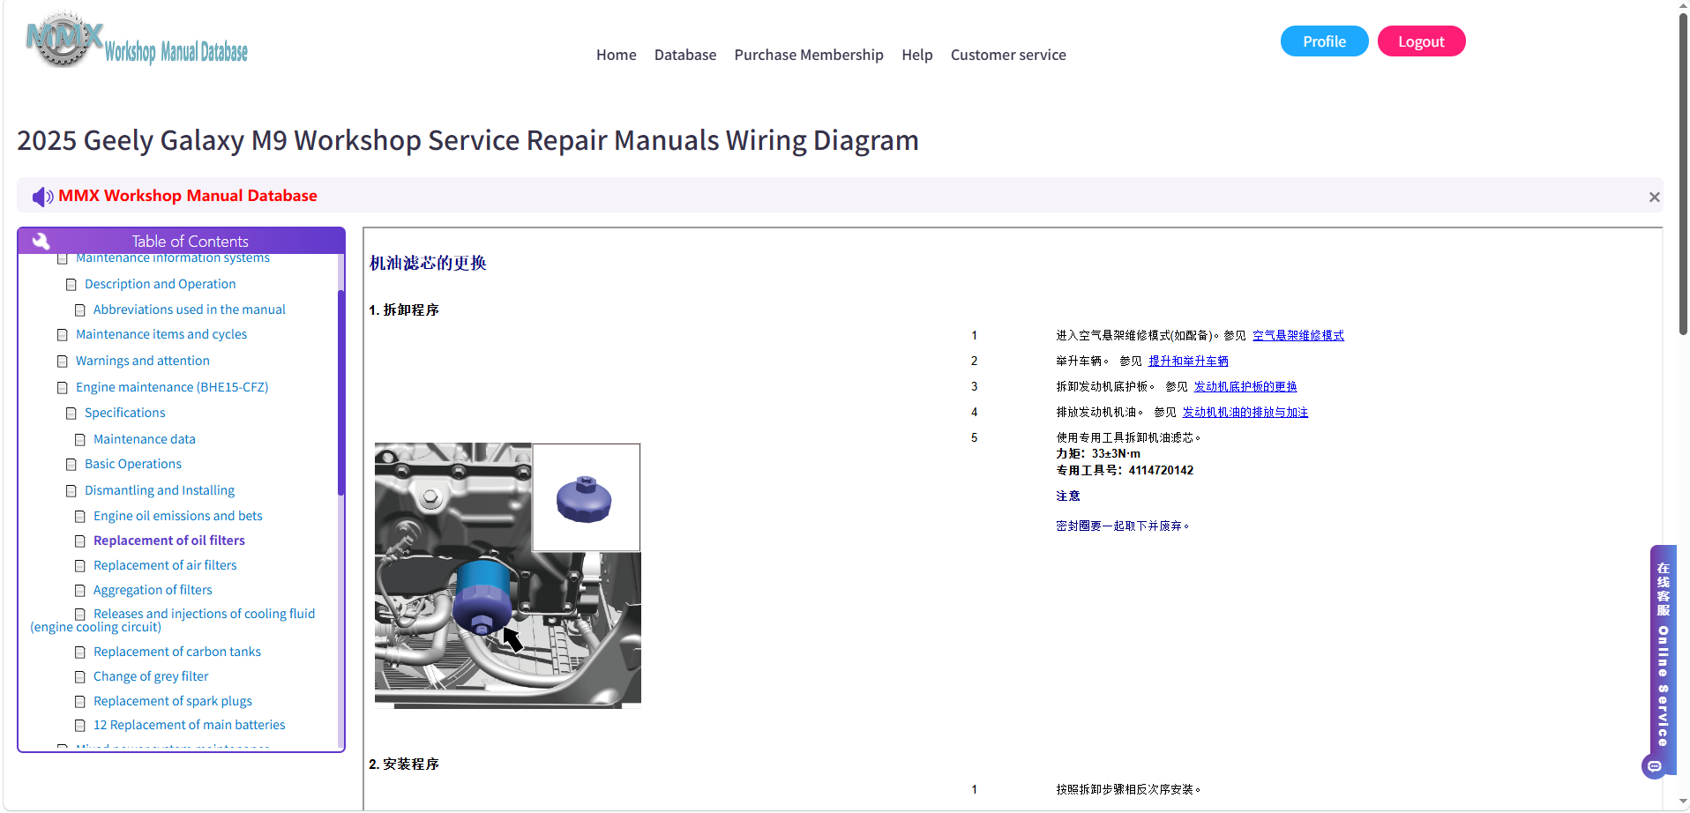Click the wrench icon in Table of Contents header

pos(41,241)
